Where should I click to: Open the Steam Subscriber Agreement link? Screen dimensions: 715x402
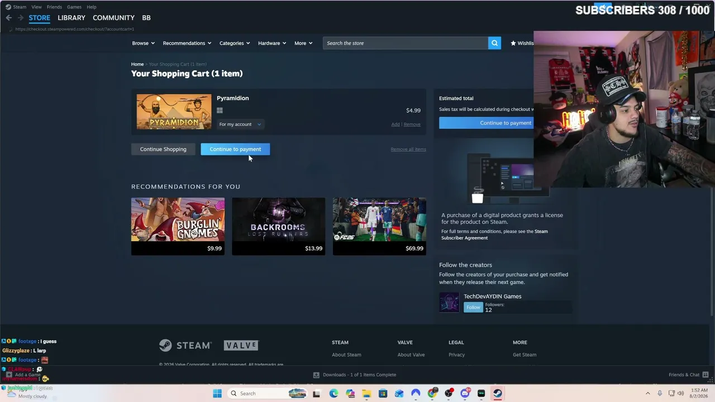pyautogui.click(x=494, y=234)
